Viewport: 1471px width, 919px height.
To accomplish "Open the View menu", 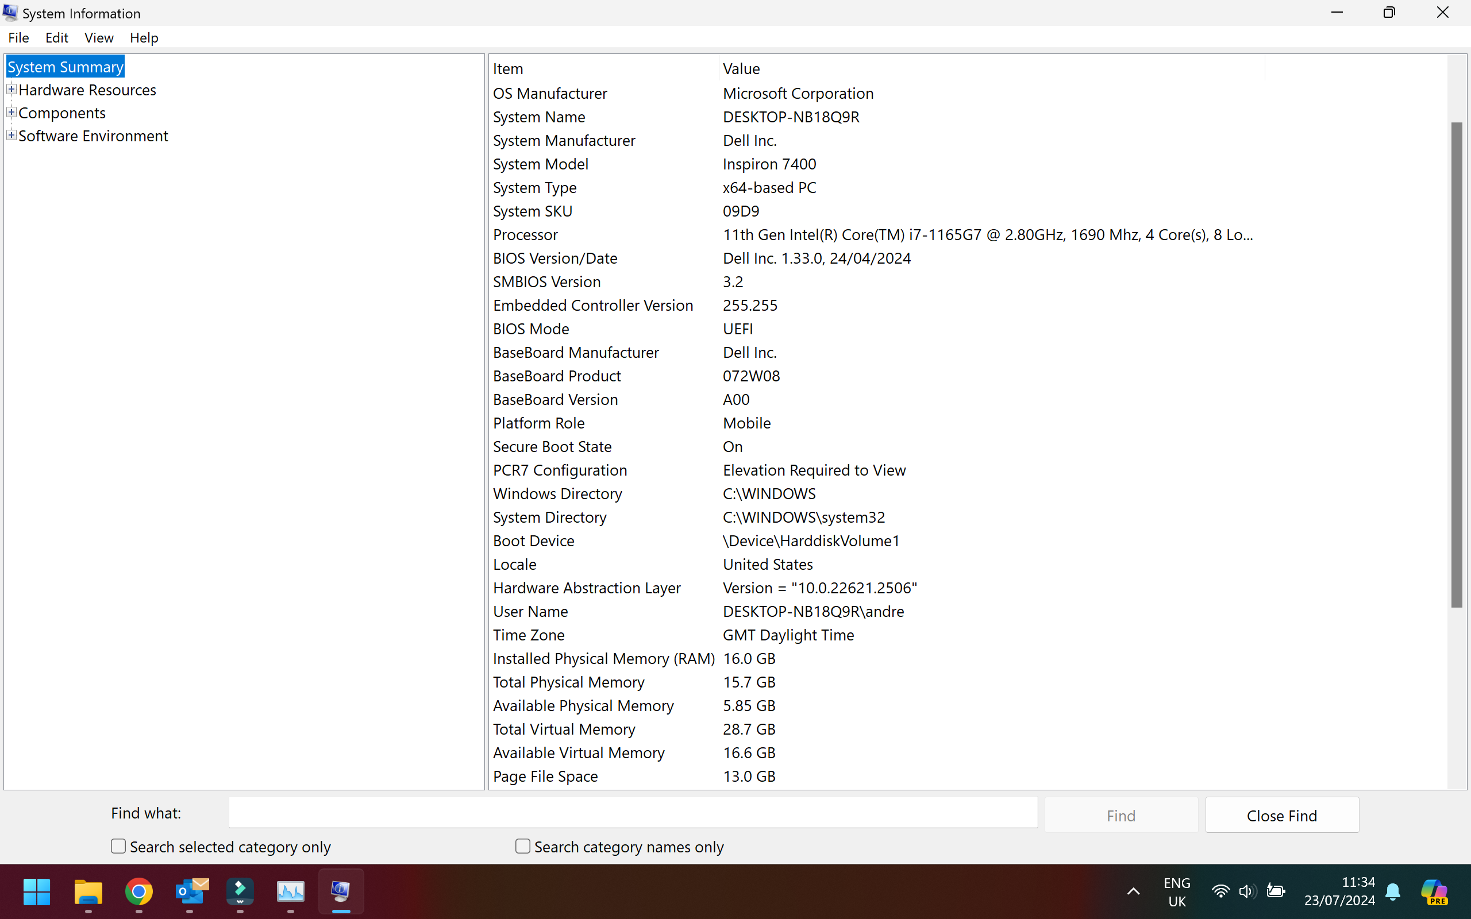I will [x=99, y=38].
